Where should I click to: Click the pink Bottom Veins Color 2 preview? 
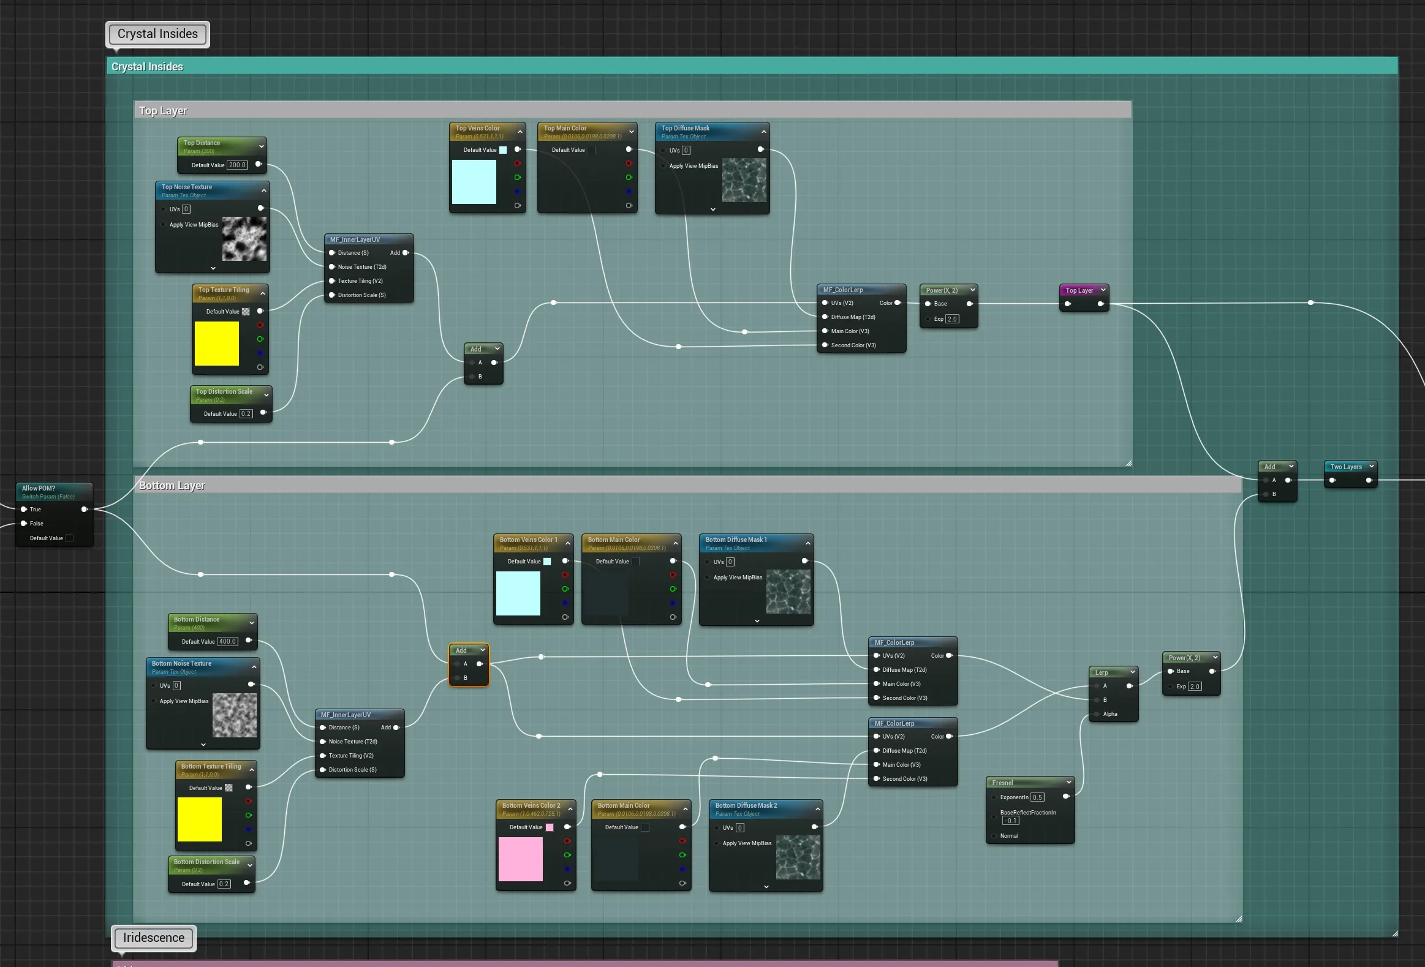pyautogui.click(x=521, y=859)
